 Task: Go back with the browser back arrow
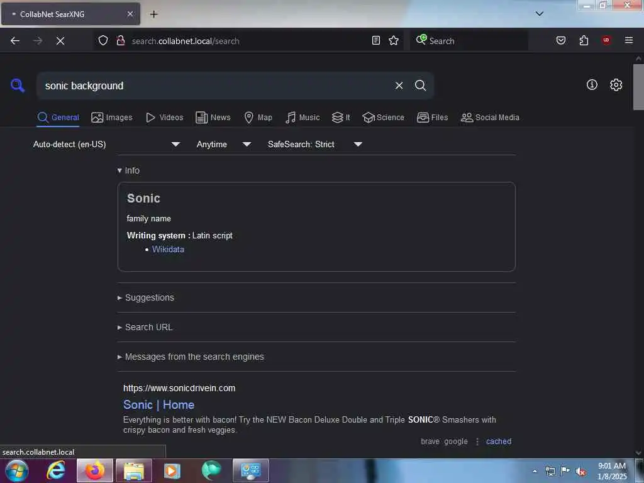click(15, 41)
